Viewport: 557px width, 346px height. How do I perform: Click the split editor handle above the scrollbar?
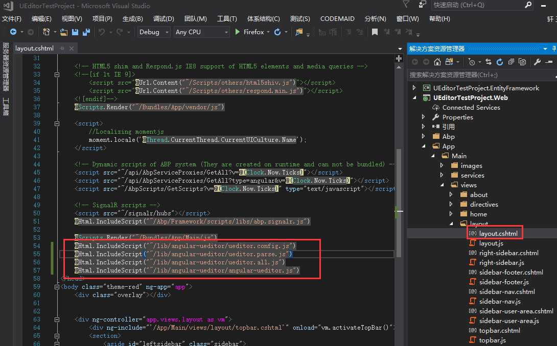coord(399,58)
